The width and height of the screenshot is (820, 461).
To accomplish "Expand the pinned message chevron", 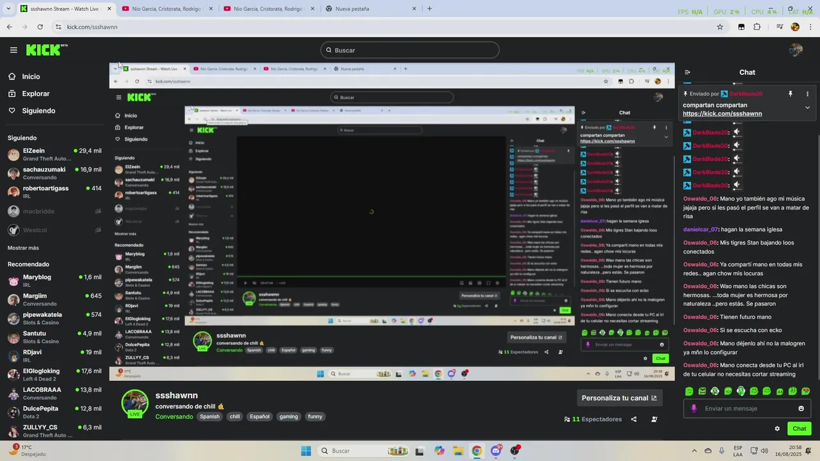I will (807, 108).
